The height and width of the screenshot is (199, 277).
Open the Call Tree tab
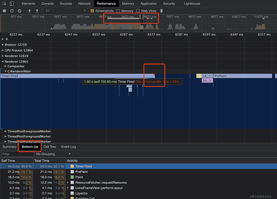coord(49,147)
